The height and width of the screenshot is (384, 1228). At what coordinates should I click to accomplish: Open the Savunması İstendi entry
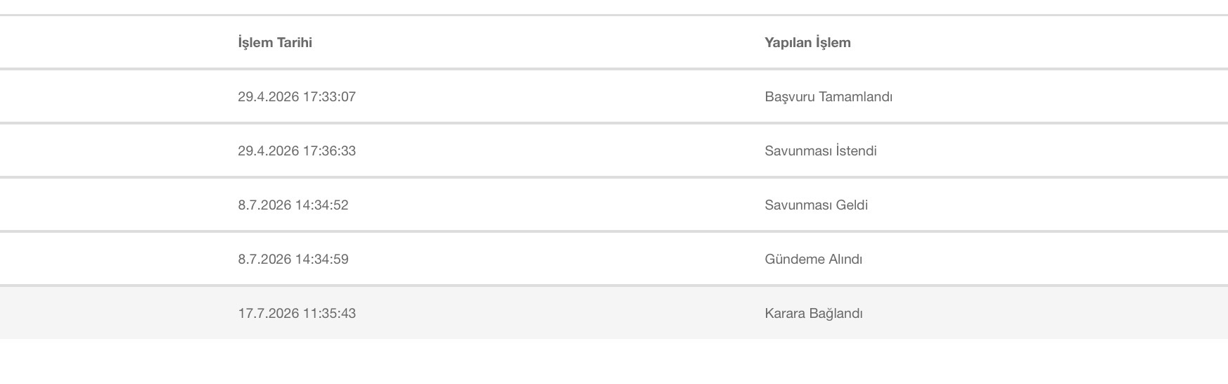click(x=821, y=151)
